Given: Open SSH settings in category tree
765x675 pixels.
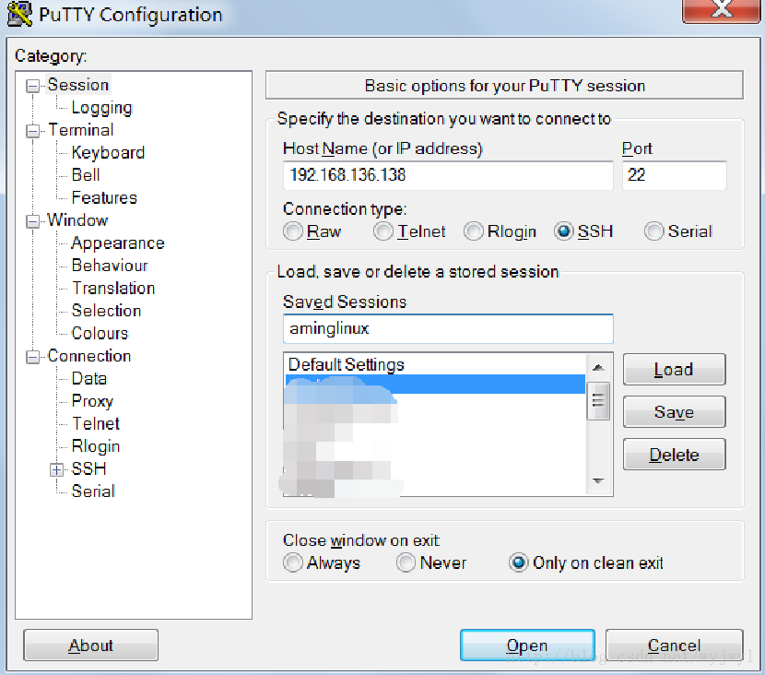Looking at the screenshot, I should point(88,468).
